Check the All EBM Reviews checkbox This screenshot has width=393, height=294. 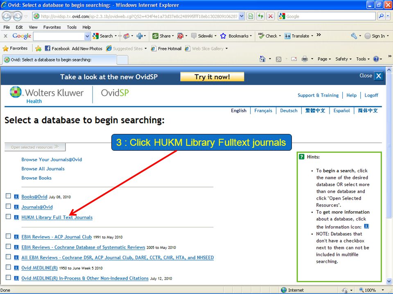point(8,257)
